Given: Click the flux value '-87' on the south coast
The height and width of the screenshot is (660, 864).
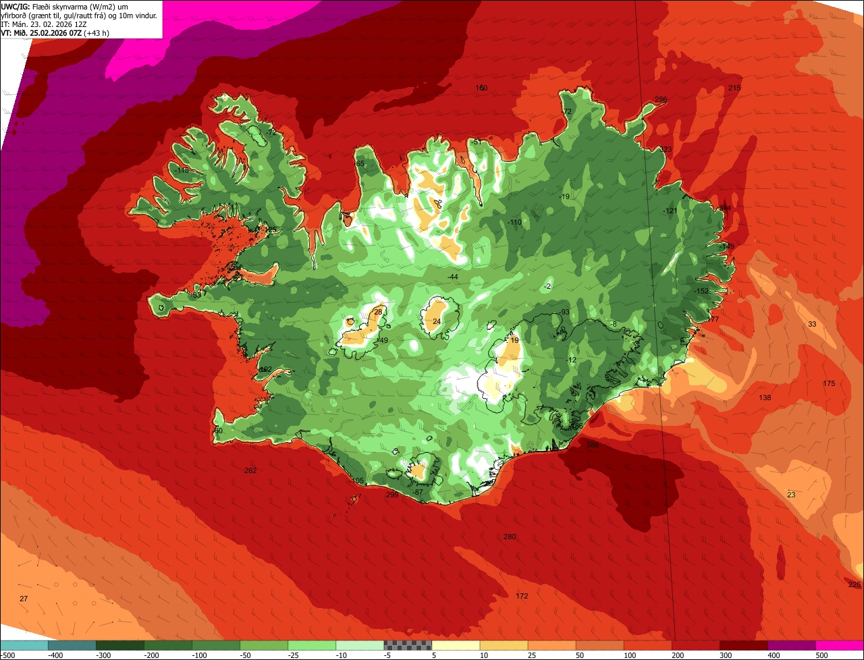Looking at the screenshot, I should (x=418, y=493).
